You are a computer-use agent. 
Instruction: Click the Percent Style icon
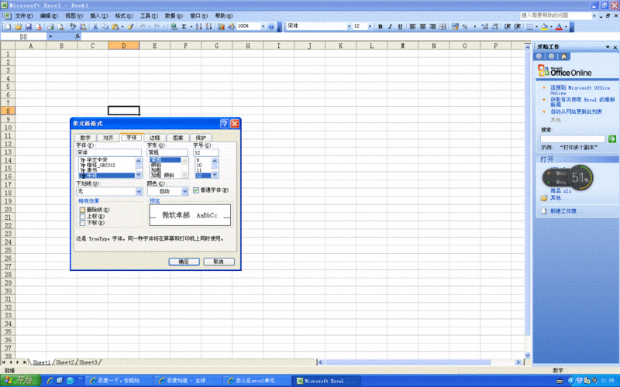click(x=465, y=26)
